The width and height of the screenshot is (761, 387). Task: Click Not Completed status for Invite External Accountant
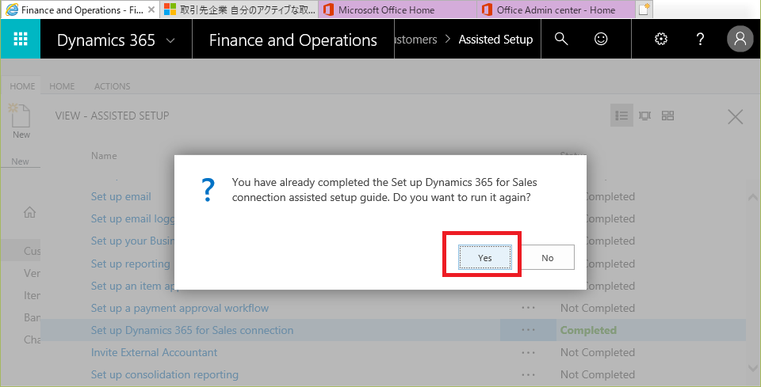[x=598, y=353]
